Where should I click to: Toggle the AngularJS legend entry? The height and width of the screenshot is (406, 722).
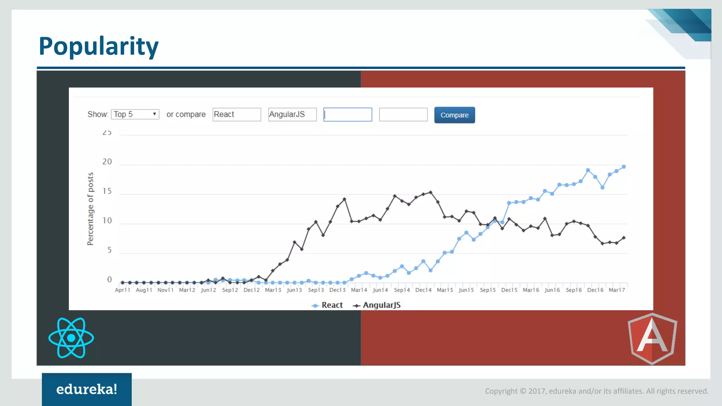[x=377, y=305]
